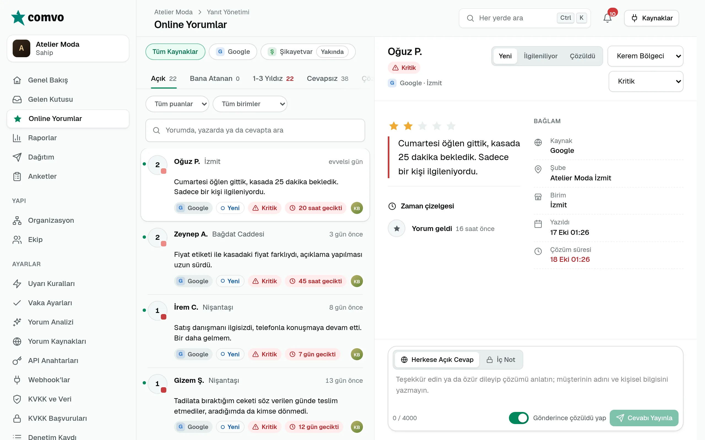The height and width of the screenshot is (440, 705).
Task: Open Uyarı Kuralları lightning icon
Action: tap(17, 284)
